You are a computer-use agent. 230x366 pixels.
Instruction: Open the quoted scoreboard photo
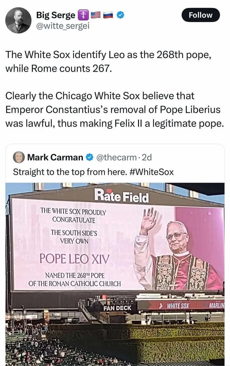(x=115, y=274)
